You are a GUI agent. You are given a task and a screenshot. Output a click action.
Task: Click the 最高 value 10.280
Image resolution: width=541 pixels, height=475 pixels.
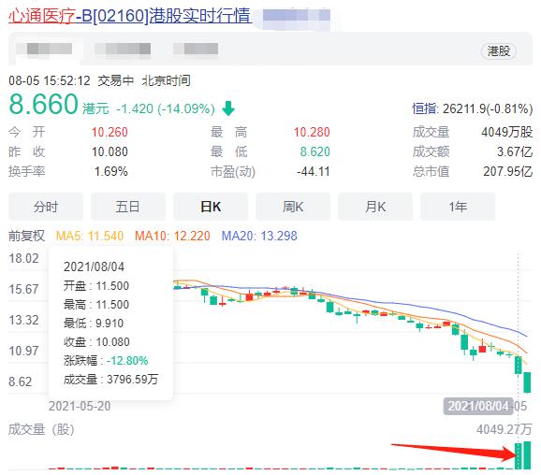click(x=312, y=132)
